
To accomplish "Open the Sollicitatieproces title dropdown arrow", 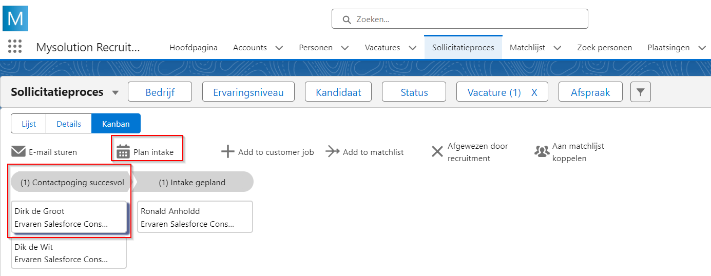I will (x=116, y=93).
